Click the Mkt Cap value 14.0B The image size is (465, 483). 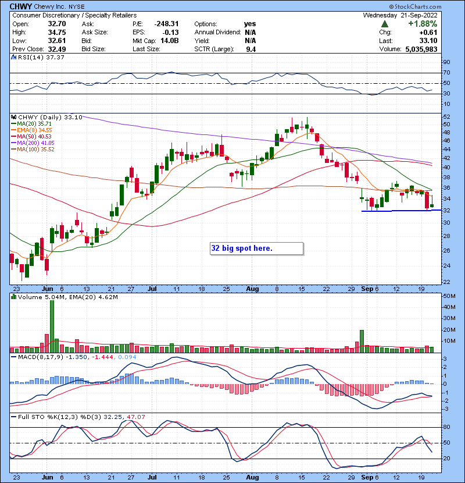point(170,41)
